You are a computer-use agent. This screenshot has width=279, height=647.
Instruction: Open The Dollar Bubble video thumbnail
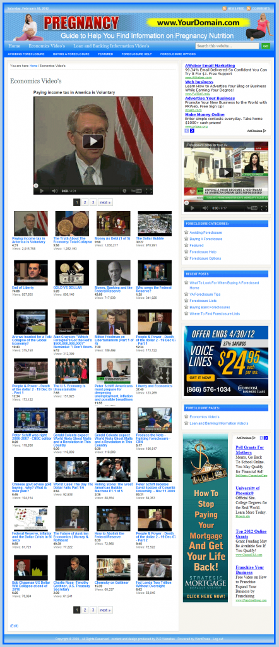click(155, 224)
